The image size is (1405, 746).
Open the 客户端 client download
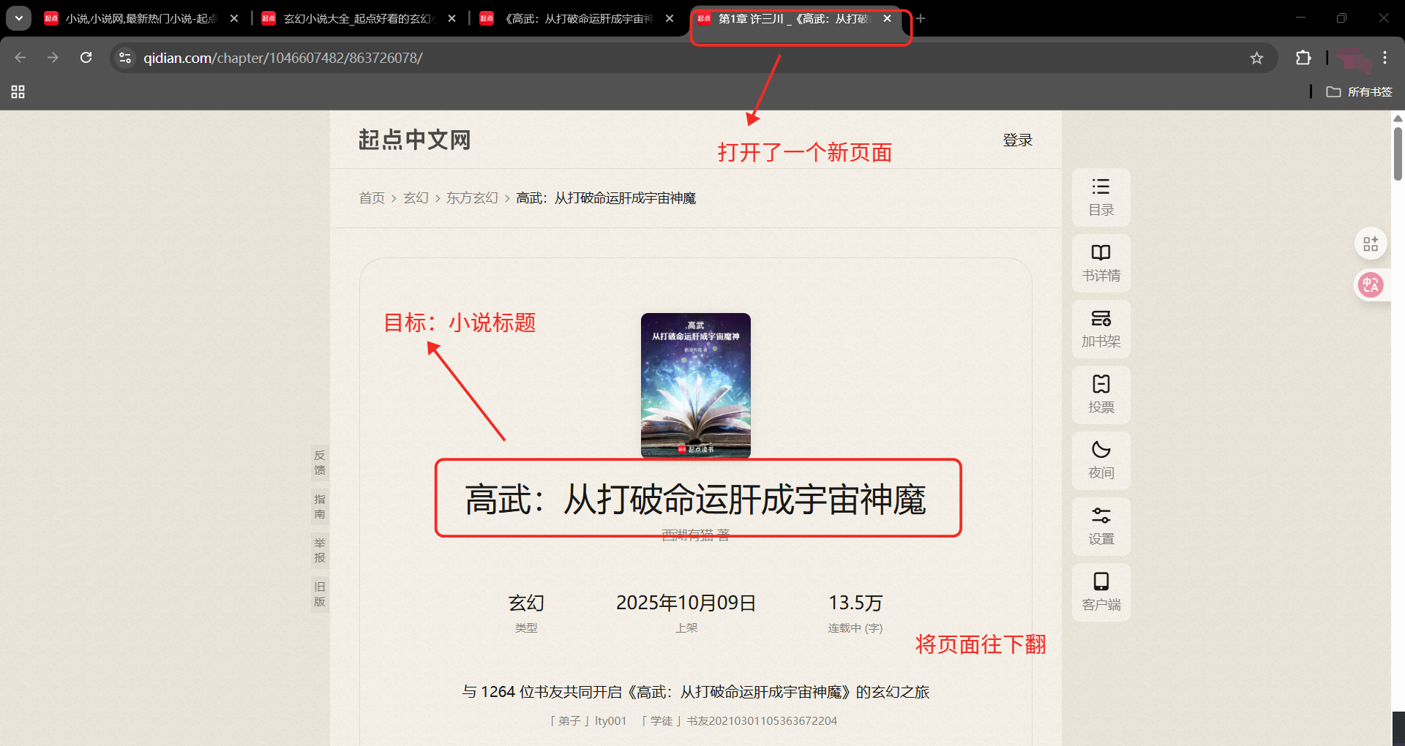point(1101,592)
